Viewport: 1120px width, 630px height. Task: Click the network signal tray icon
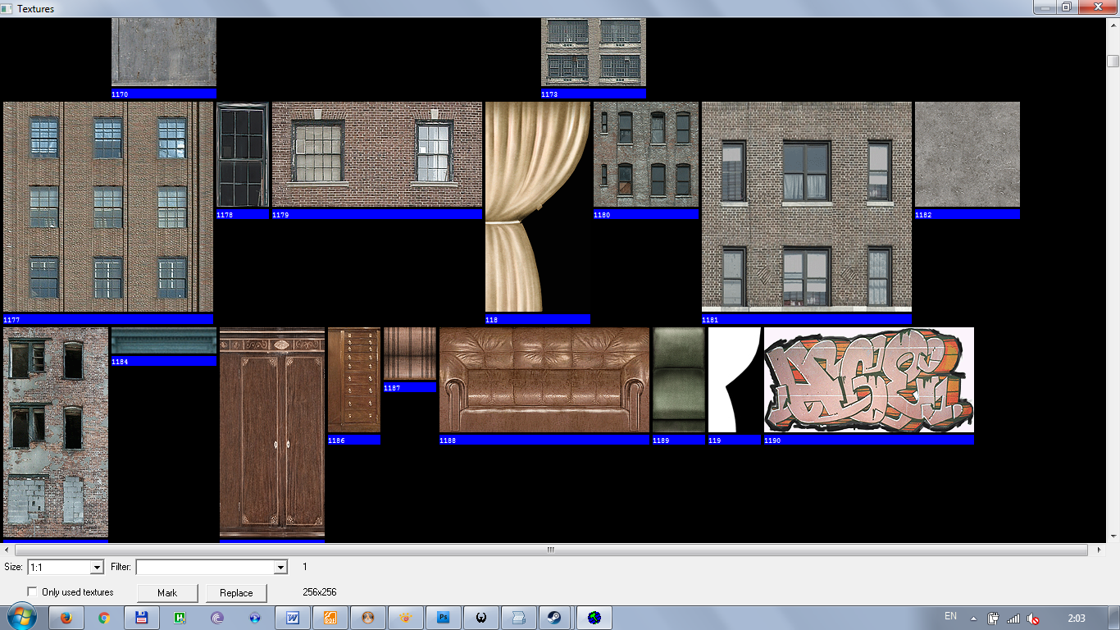[x=1013, y=619]
